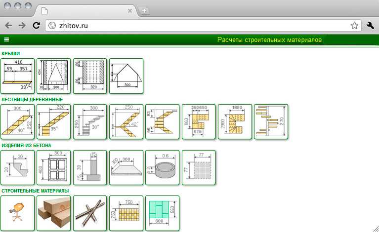The image size is (379, 232).
Task: Reload the page with the refresh button
Action: coord(36,25)
